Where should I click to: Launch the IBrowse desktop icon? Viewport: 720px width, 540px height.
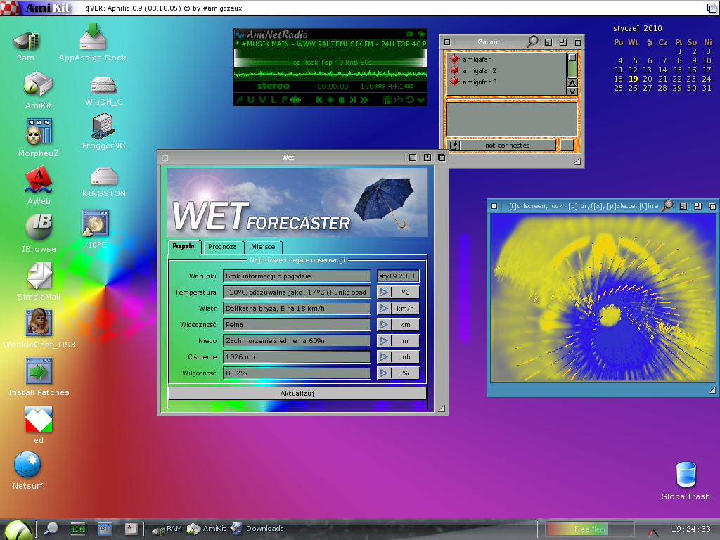tap(39, 227)
